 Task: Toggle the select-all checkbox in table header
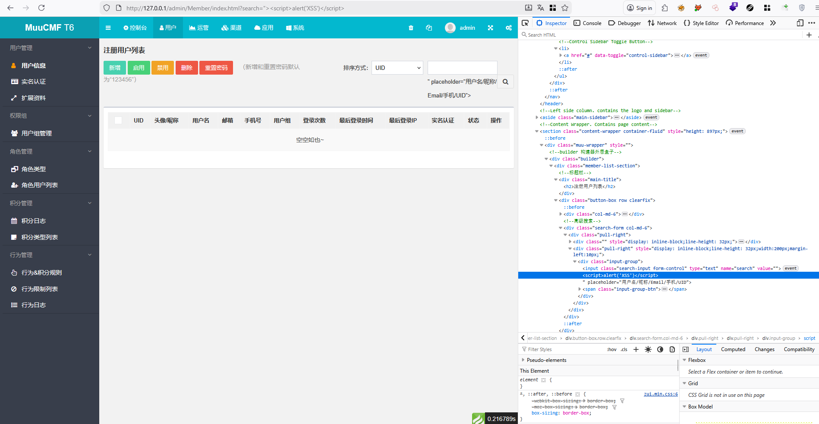pyautogui.click(x=118, y=120)
